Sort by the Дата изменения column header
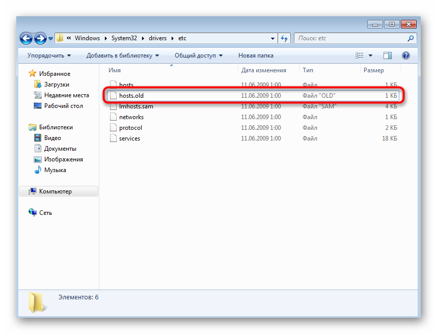This screenshot has height=334, width=437. (263, 70)
